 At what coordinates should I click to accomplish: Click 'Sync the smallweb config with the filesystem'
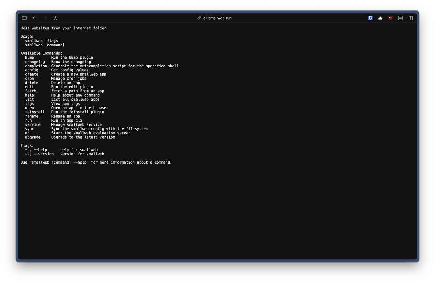100,129
